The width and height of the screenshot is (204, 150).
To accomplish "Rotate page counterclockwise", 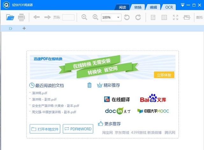I will (x=127, y=17).
